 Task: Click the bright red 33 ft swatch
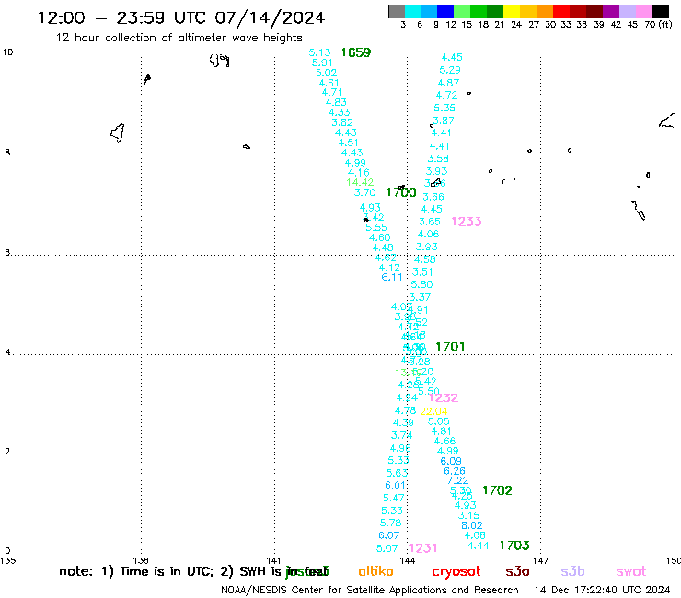click(561, 11)
